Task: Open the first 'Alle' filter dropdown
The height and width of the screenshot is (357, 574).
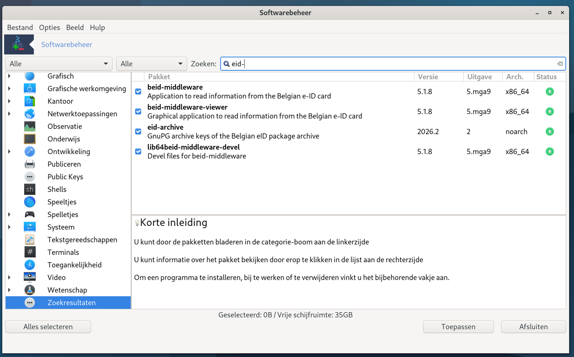Action: [59, 64]
